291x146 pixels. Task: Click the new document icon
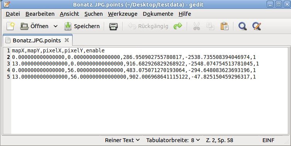click(x=10, y=26)
